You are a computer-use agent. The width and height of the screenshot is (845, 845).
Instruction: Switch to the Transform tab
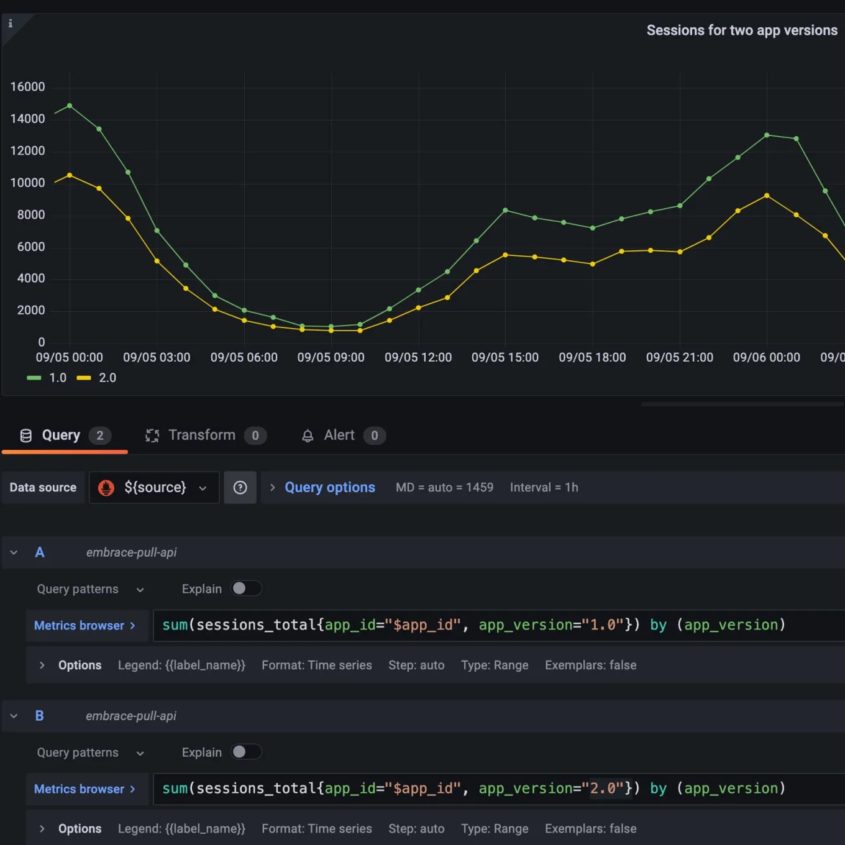pyautogui.click(x=206, y=436)
